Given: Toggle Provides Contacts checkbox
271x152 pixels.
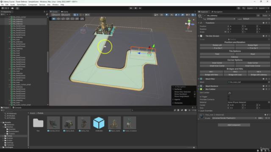Looking at the screenshot, I should tap(229, 100).
